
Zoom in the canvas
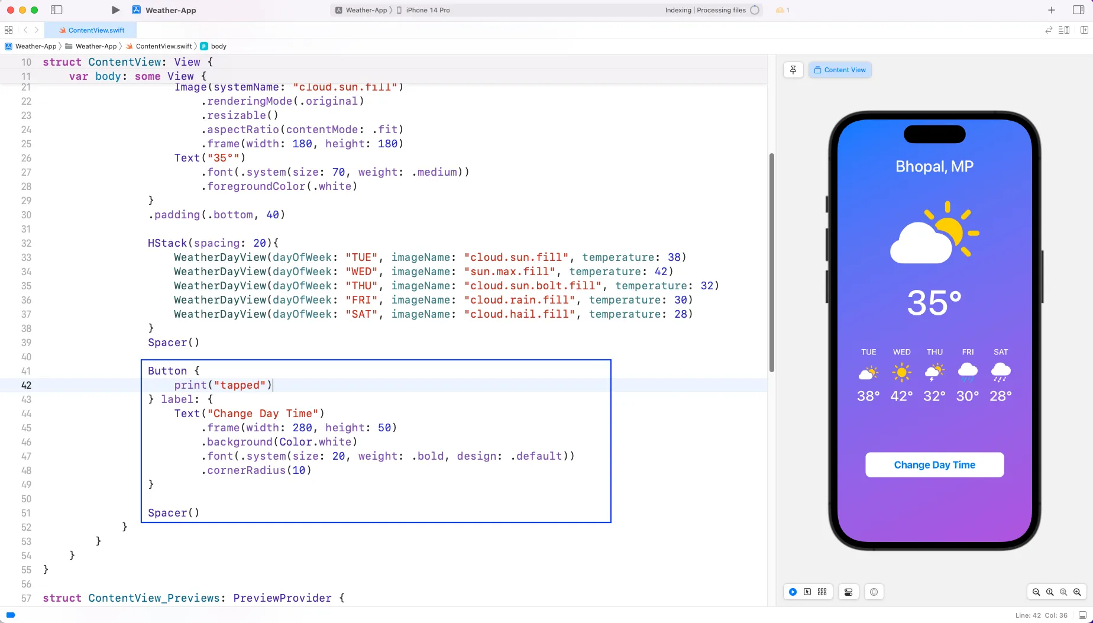click(x=1077, y=592)
